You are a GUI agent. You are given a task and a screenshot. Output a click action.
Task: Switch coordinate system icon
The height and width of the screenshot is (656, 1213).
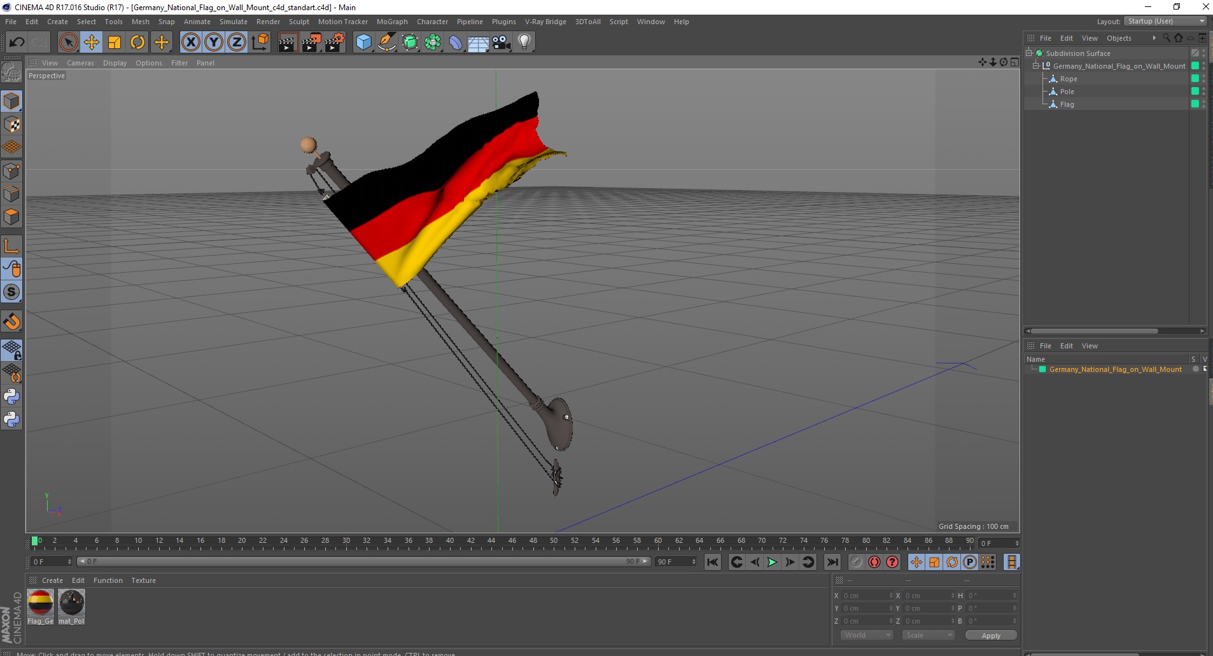click(260, 43)
